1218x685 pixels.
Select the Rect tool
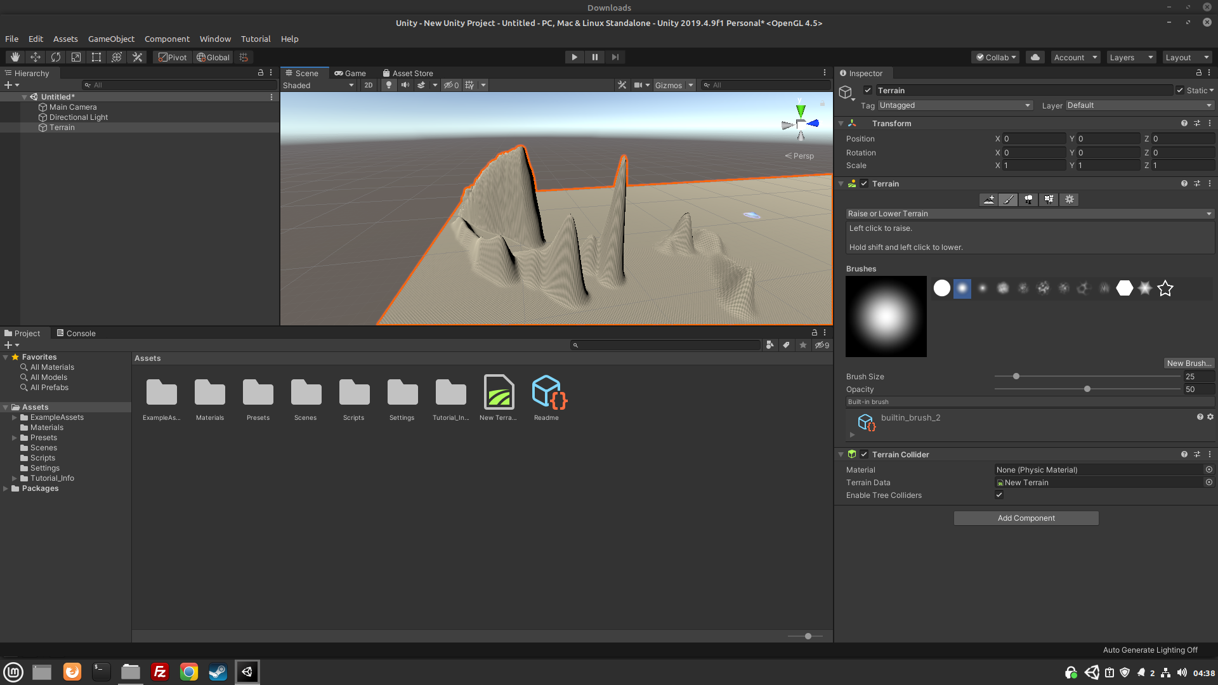[96, 57]
